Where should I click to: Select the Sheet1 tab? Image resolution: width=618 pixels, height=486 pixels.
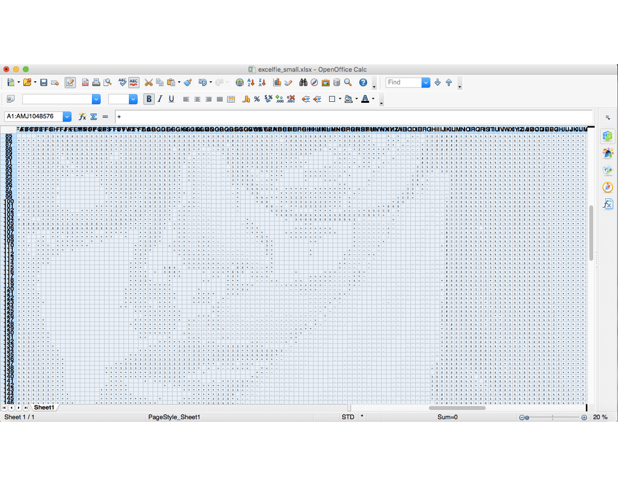[44, 408]
